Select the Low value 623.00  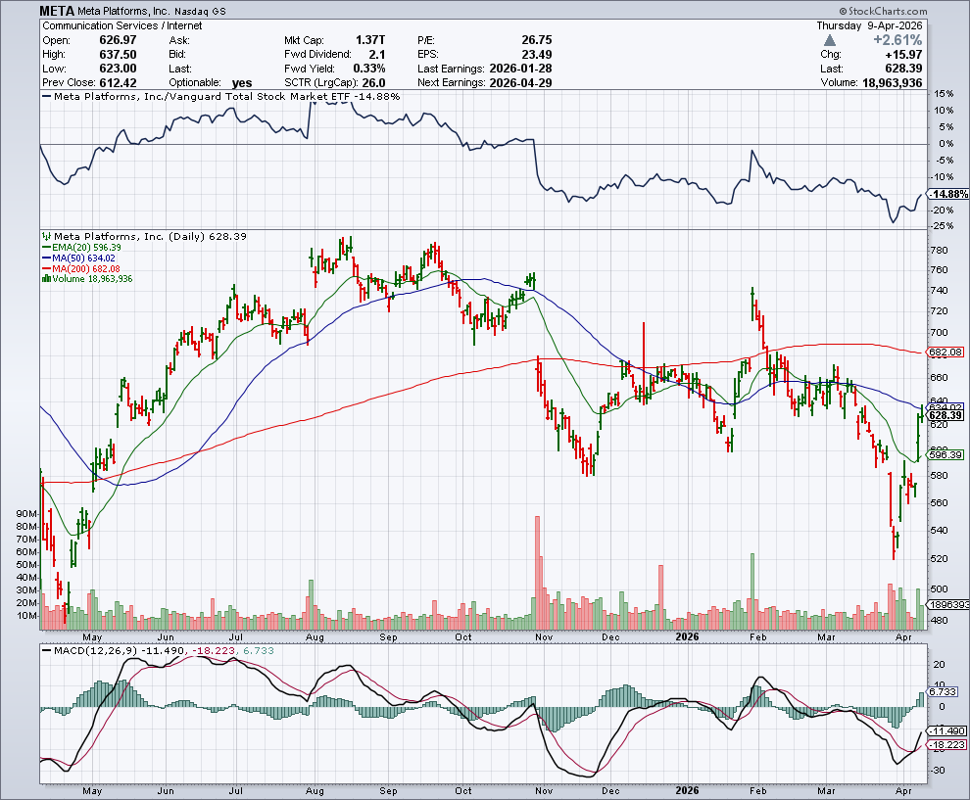coord(118,68)
